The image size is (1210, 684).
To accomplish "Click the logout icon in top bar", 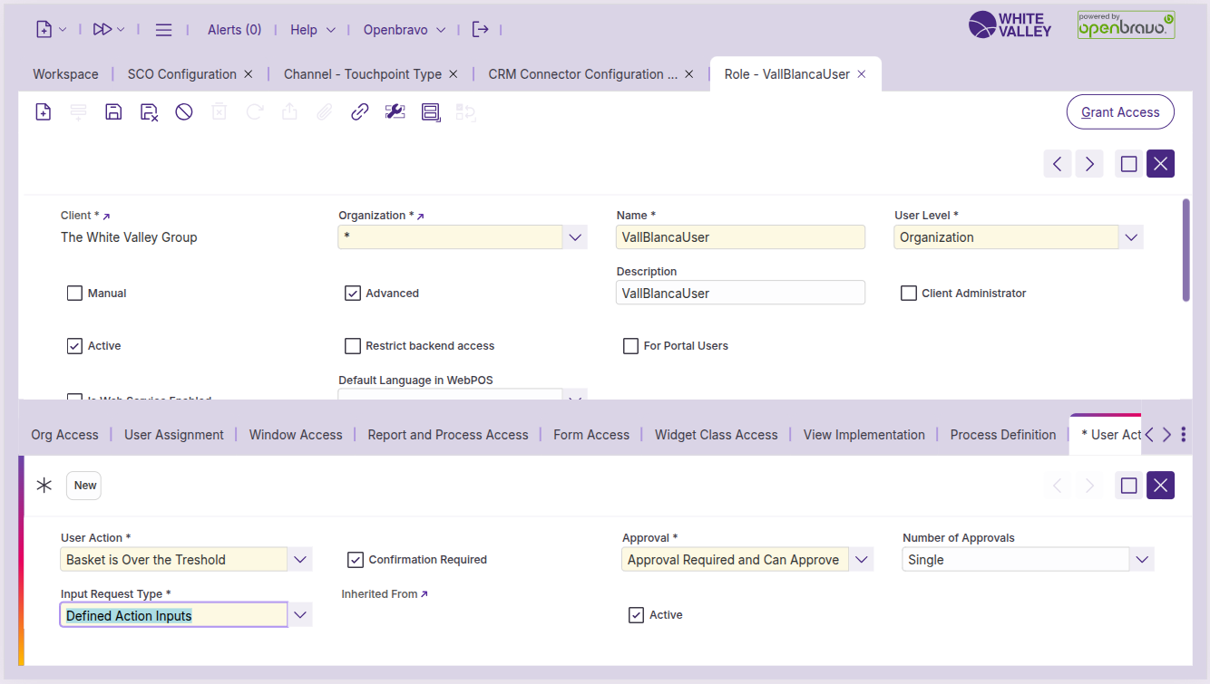I will 481,30.
